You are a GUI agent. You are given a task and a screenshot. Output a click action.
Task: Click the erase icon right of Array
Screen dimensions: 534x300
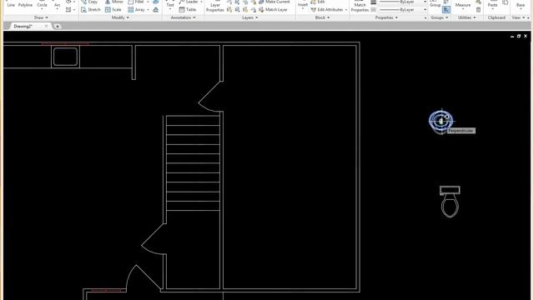coord(156,9)
